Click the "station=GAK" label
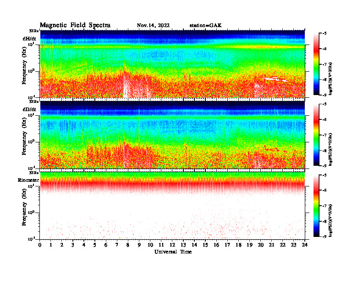This screenshot has width=363, height=281. pos(206,26)
